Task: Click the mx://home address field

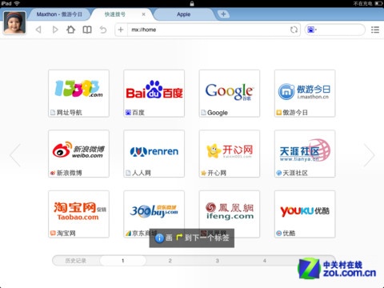Action: [208, 30]
